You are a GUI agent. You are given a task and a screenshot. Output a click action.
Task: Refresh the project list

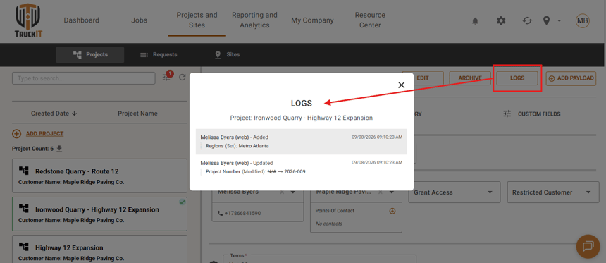tap(183, 78)
